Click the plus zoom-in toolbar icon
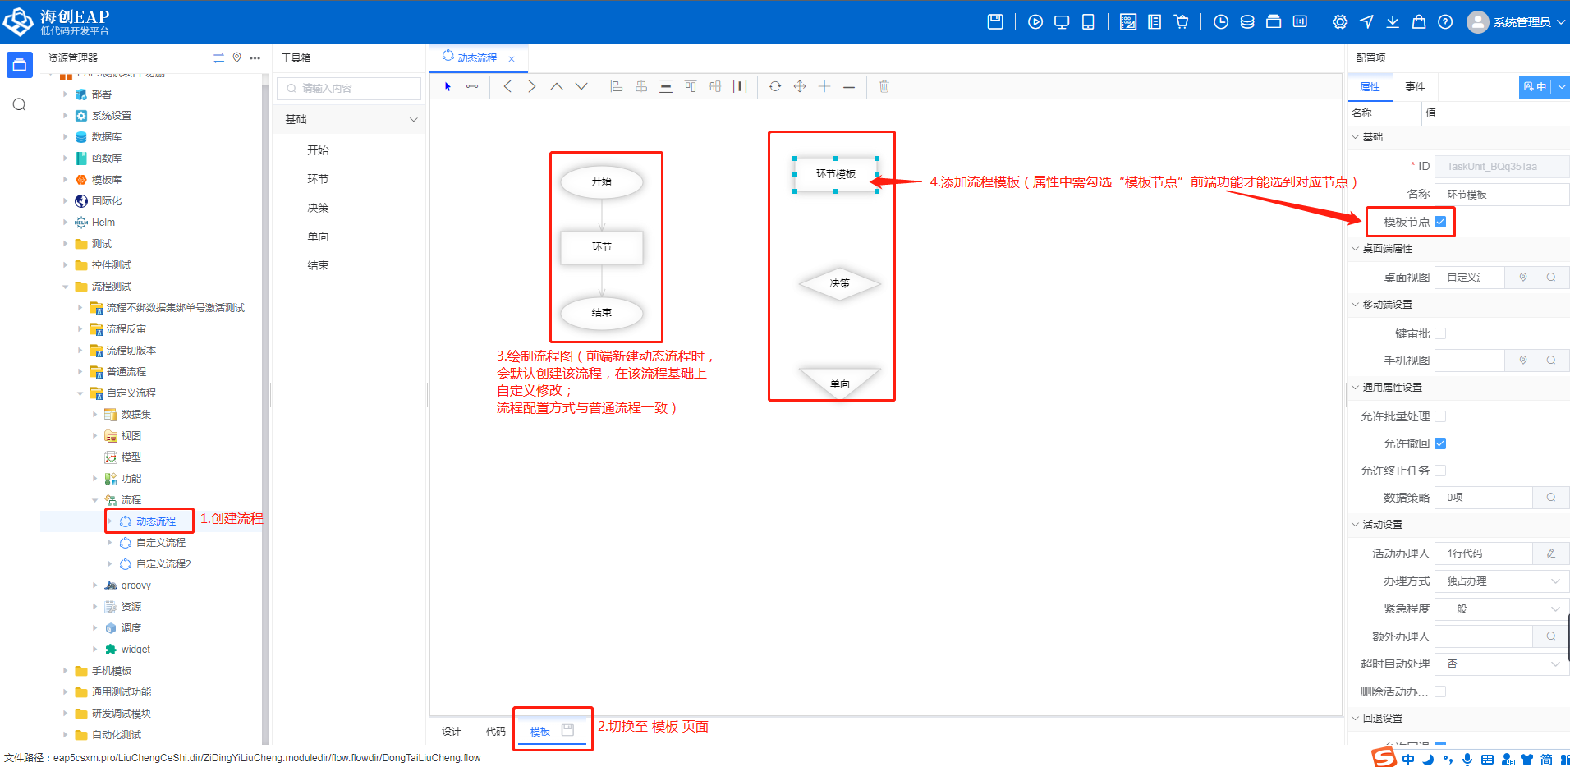This screenshot has height=767, width=1570. click(824, 86)
